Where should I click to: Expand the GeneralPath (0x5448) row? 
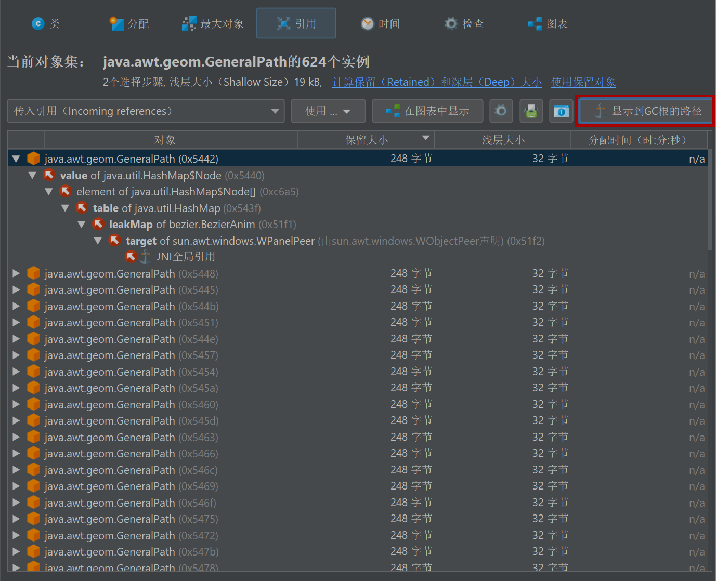tap(16, 273)
